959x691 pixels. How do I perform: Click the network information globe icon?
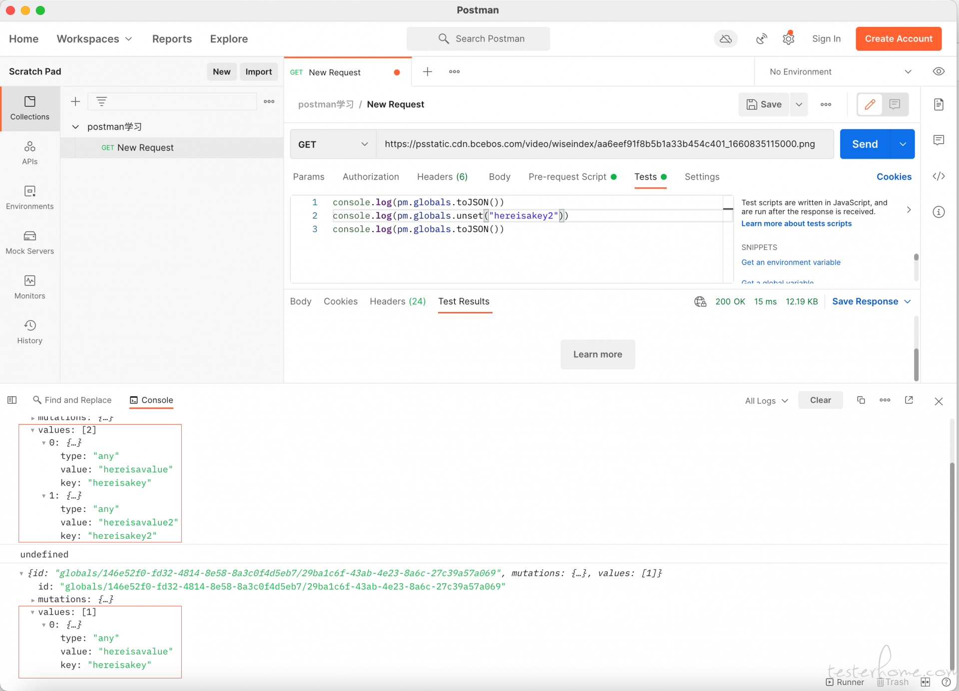pyautogui.click(x=700, y=301)
